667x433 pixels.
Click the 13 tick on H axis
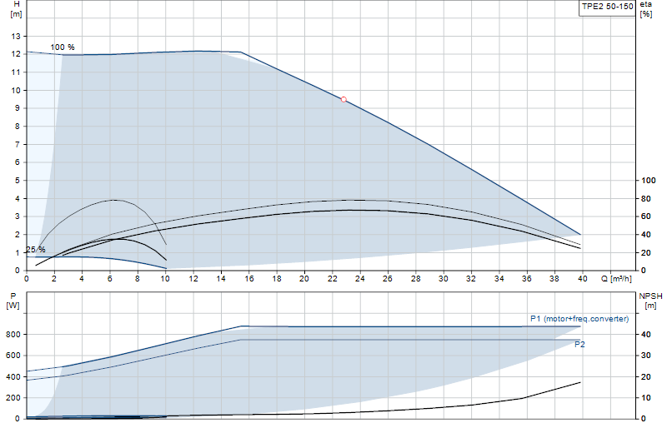pyautogui.click(x=16, y=36)
